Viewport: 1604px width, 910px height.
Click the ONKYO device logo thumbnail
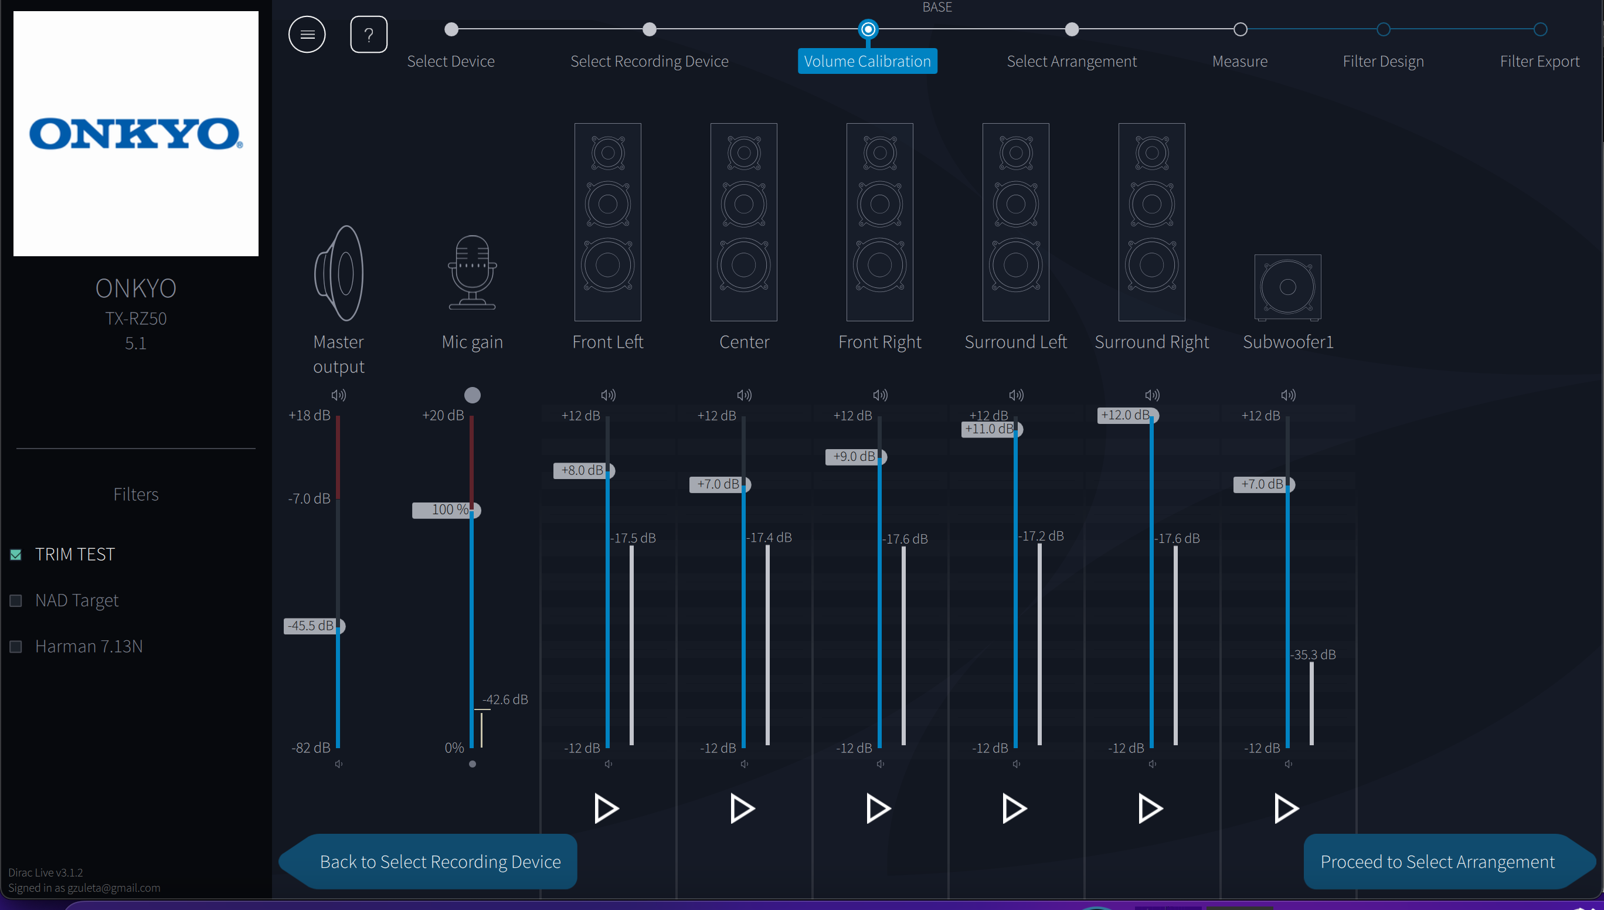pos(135,134)
